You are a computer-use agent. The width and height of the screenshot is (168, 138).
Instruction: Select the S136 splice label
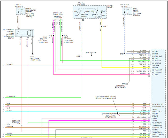click(18, 124)
